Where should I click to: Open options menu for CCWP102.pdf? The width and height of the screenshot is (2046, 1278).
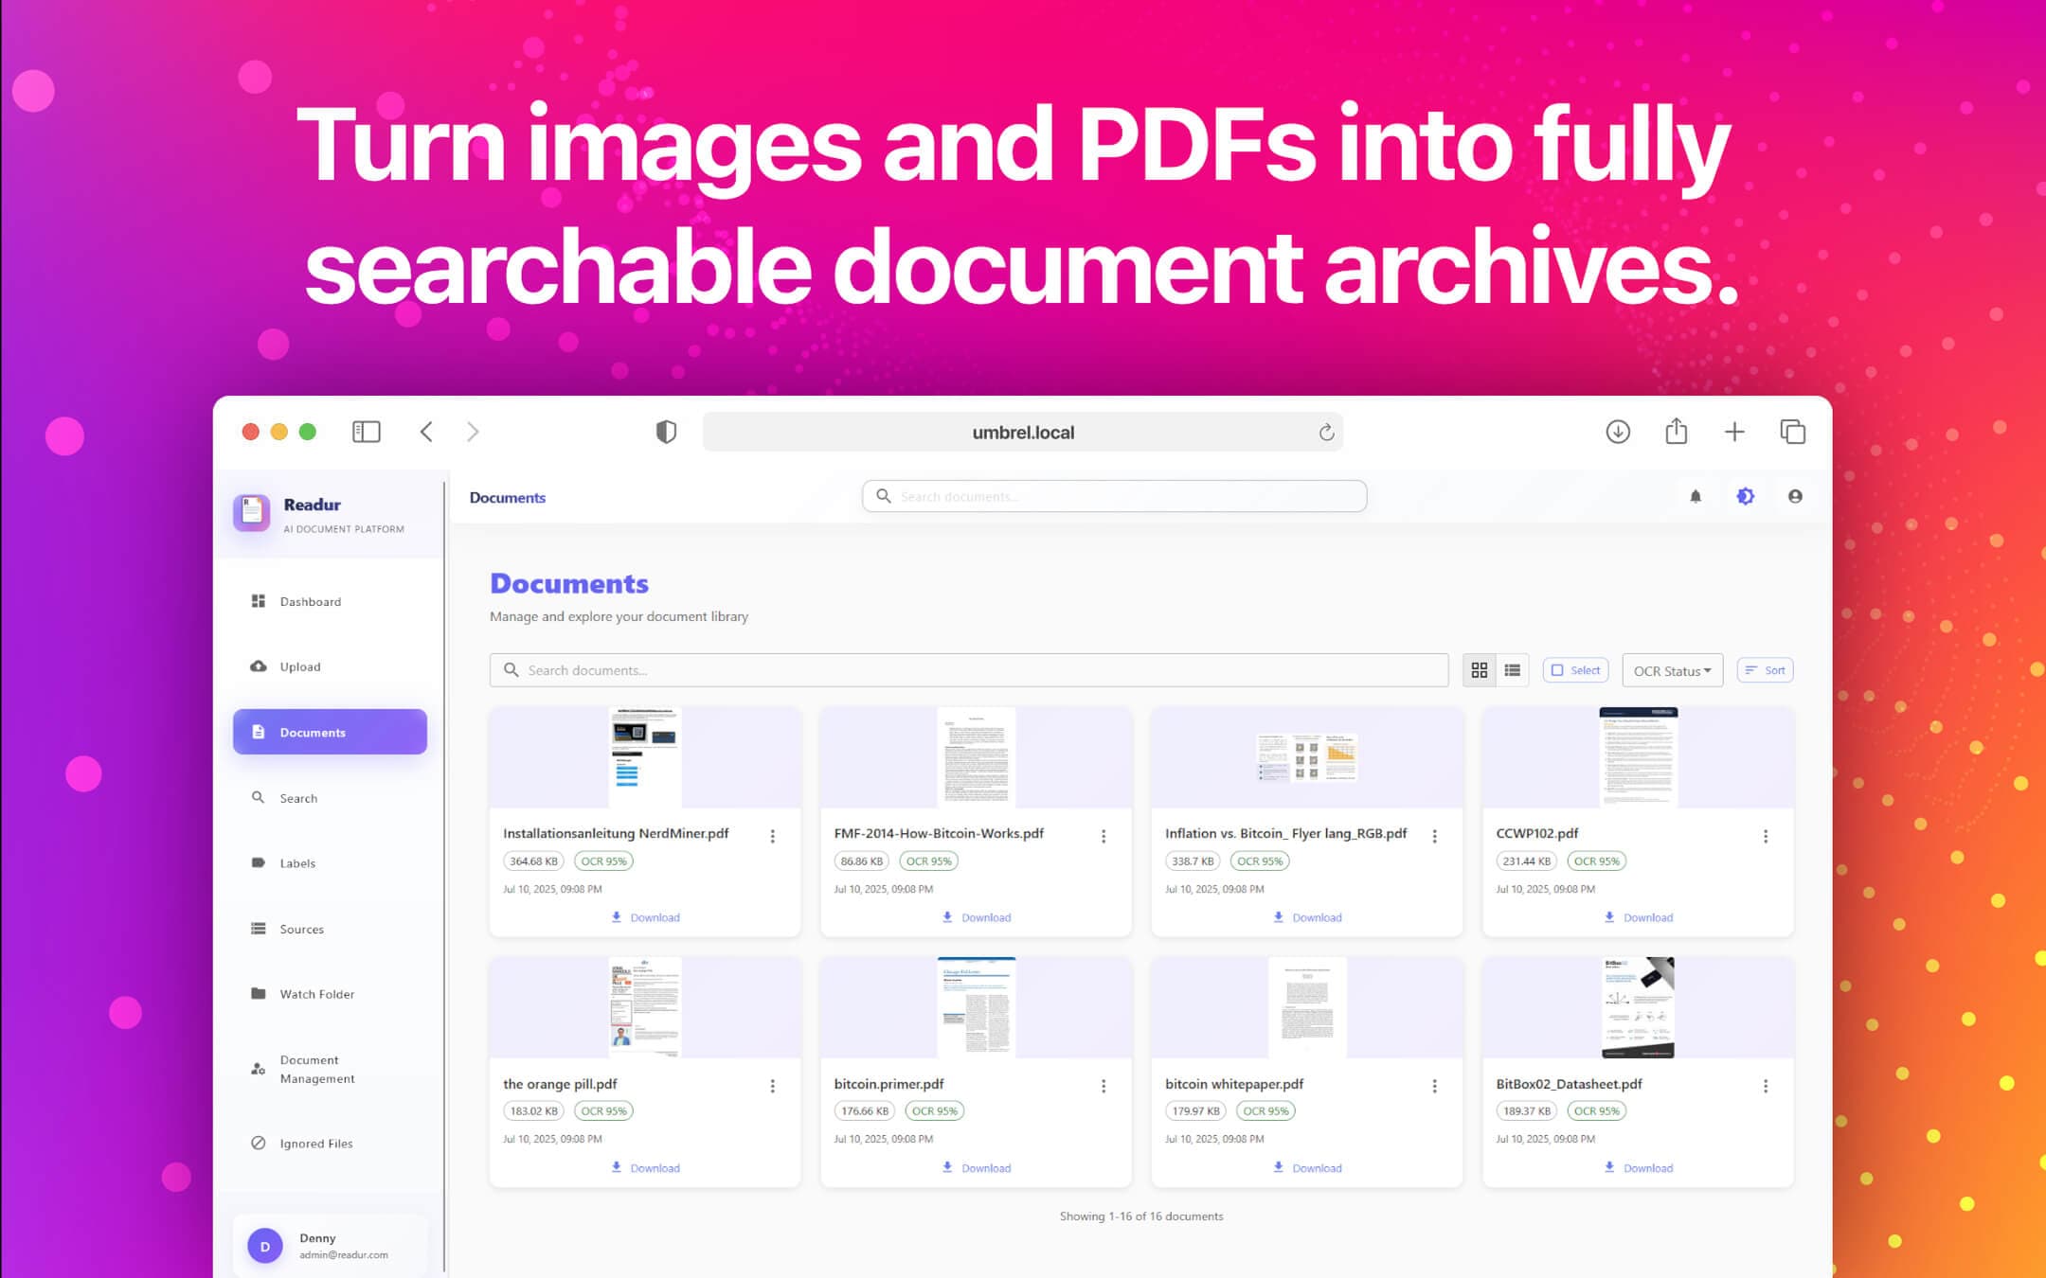[1766, 836]
